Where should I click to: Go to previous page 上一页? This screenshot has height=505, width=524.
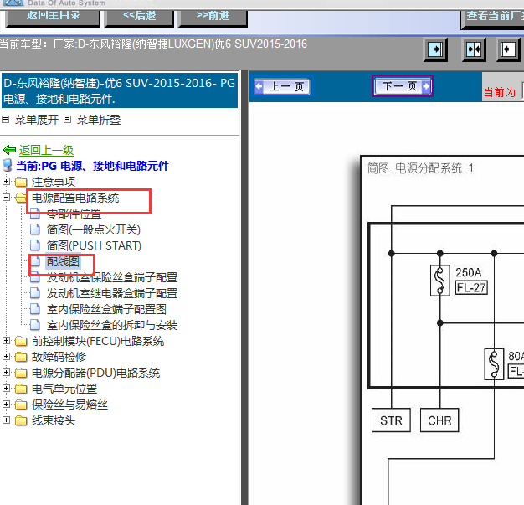[283, 86]
